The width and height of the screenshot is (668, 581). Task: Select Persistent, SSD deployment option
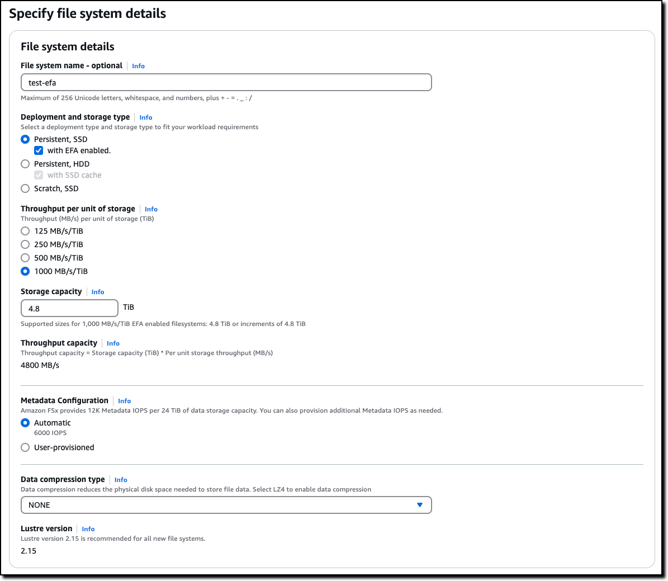point(25,139)
